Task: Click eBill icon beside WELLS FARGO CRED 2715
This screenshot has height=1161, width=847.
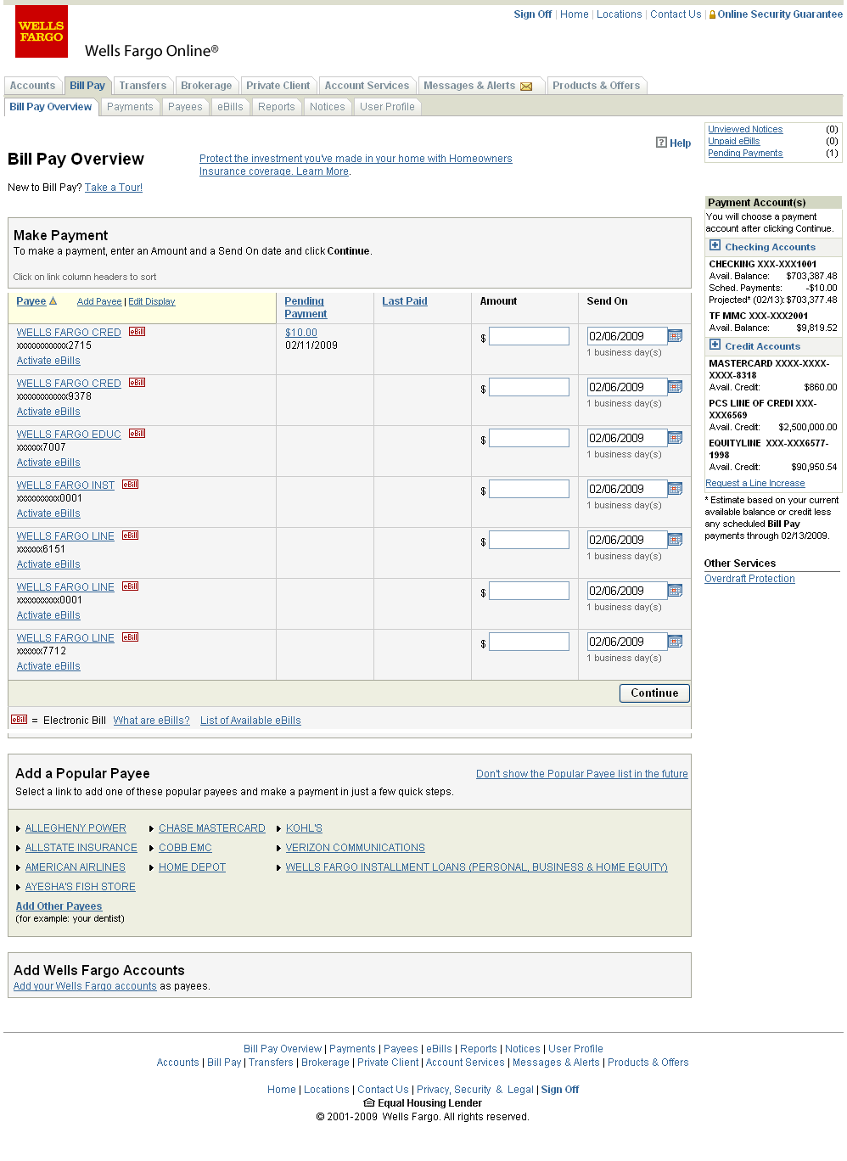Action: (137, 332)
